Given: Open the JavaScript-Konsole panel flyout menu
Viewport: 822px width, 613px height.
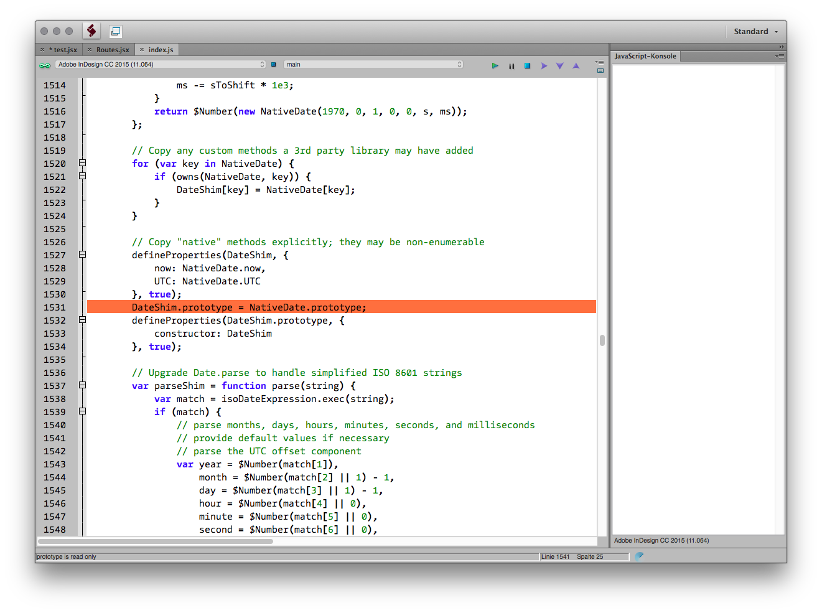Looking at the screenshot, I should pos(780,56).
